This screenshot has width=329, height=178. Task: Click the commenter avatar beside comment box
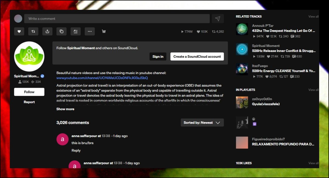[18, 19]
